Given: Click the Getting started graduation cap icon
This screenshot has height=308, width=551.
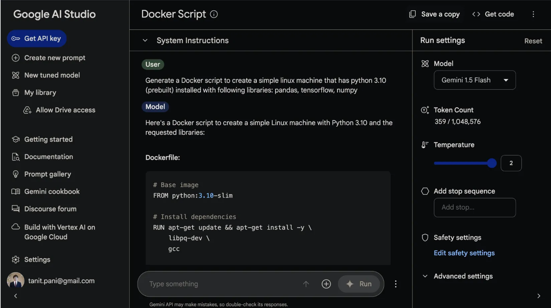Looking at the screenshot, I should (16, 139).
